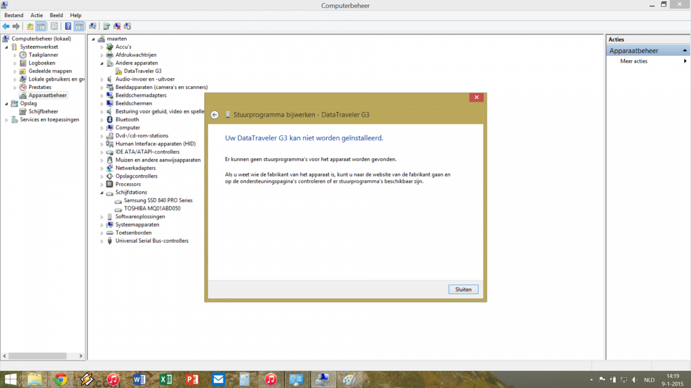Go back with the blue Back arrow in toolbar
The height and width of the screenshot is (388, 691).
[x=6, y=26]
